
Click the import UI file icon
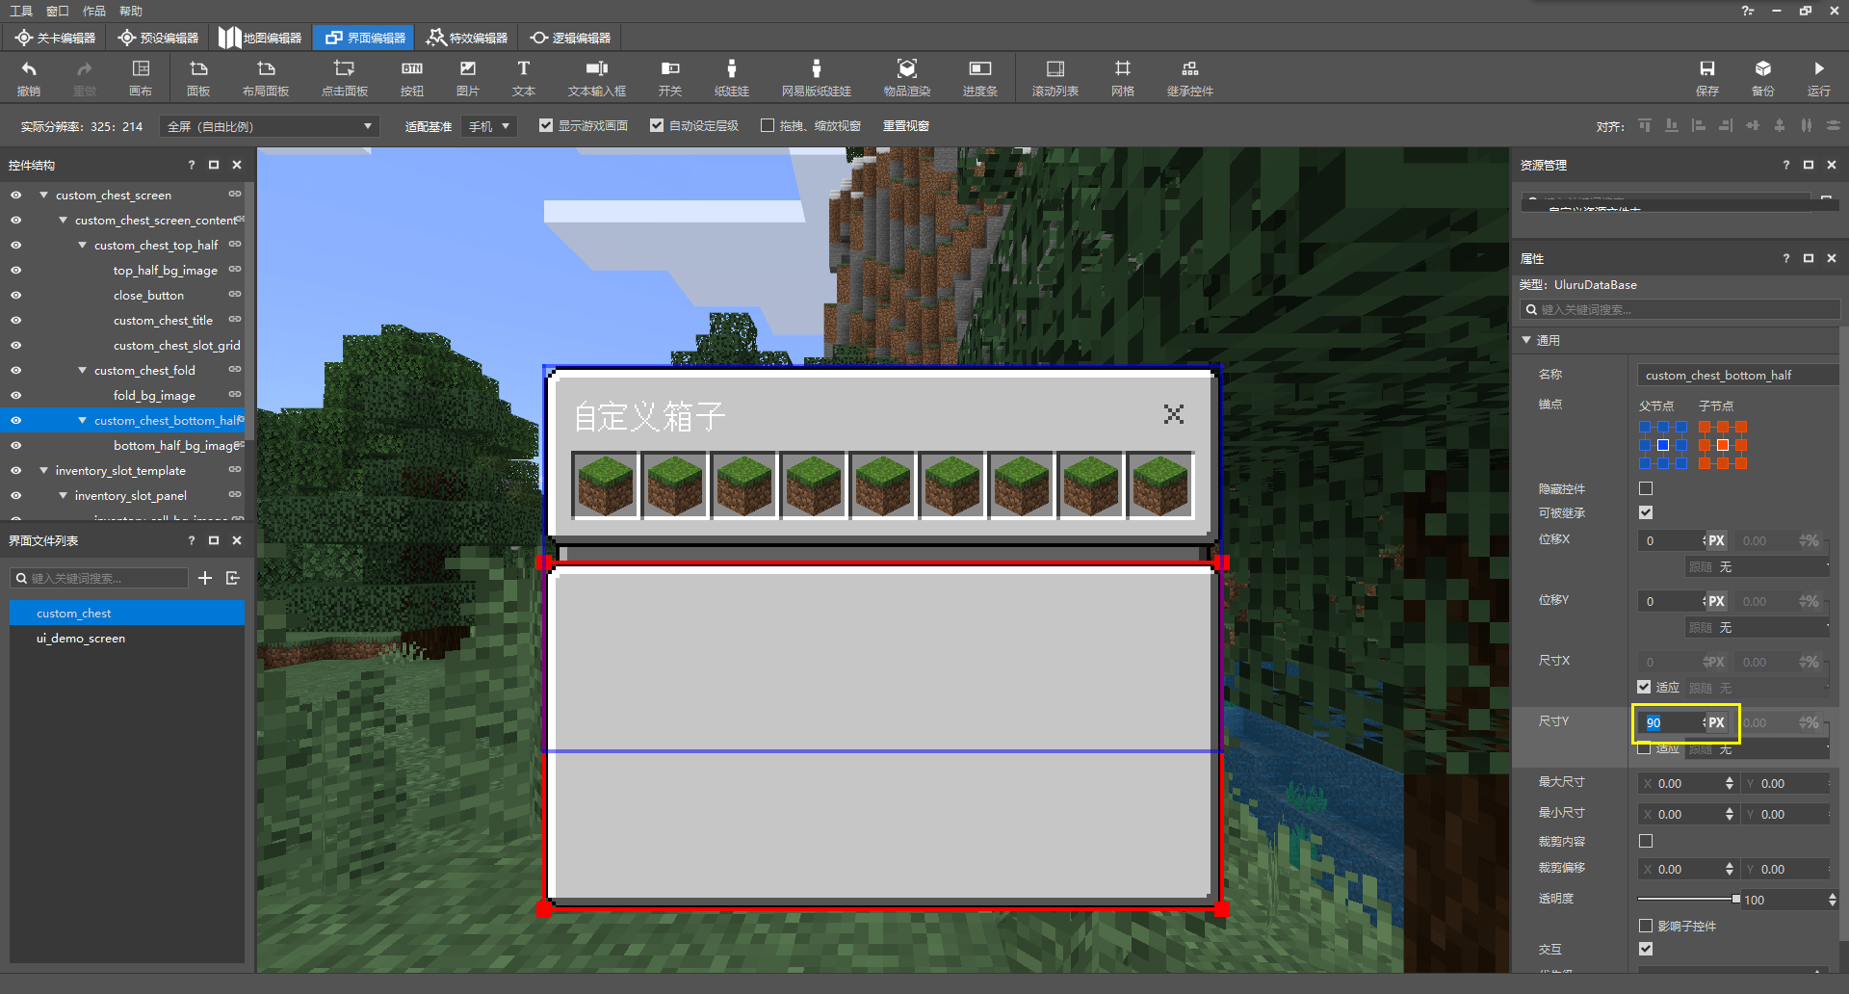(x=233, y=578)
